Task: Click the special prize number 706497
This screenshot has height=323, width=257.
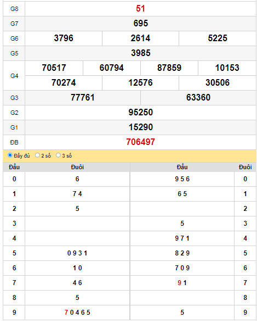Action: [140, 142]
